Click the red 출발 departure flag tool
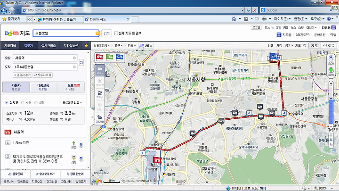 [99, 57]
